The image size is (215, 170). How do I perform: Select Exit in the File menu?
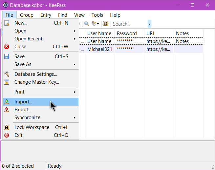click(x=41, y=135)
